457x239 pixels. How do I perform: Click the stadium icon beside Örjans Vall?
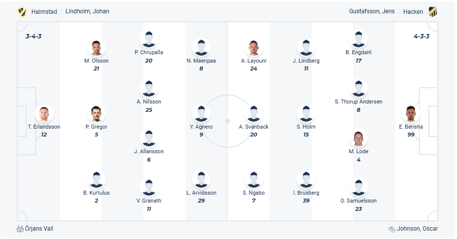point(20,229)
